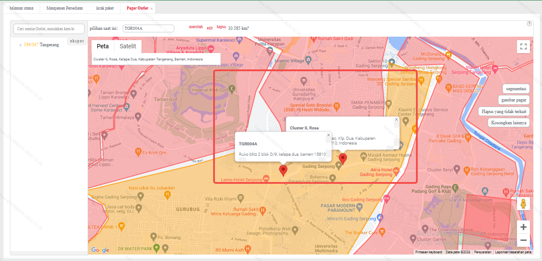This screenshot has height=261, width=542.
Task: Focus the outlet search input field
Action: [49, 28]
